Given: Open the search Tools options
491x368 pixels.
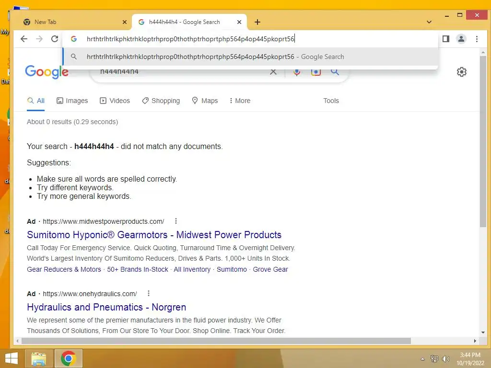Looking at the screenshot, I should [331, 101].
